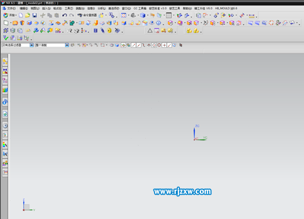This screenshot has width=304, height=219.
Task: Open the Reuse Library books icon
Action: point(5,90)
